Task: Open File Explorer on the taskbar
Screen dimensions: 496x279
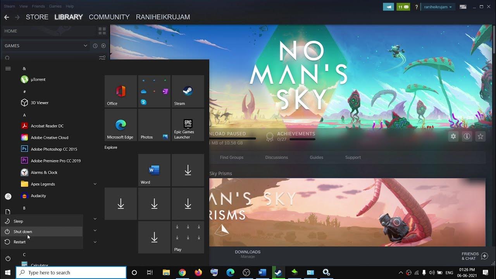Action: pyautogui.click(x=166, y=272)
